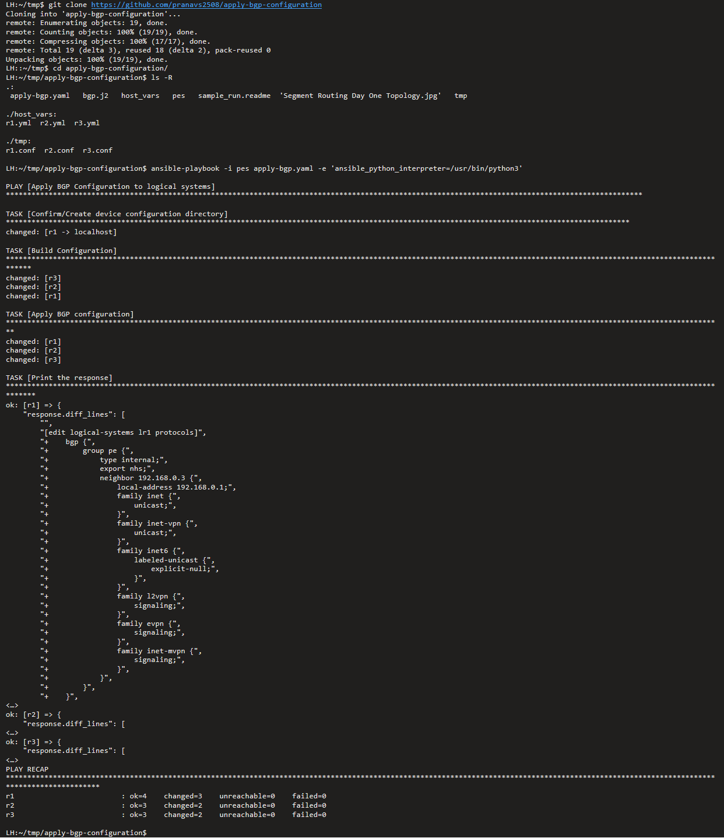Click TASK Print the response header

point(59,378)
